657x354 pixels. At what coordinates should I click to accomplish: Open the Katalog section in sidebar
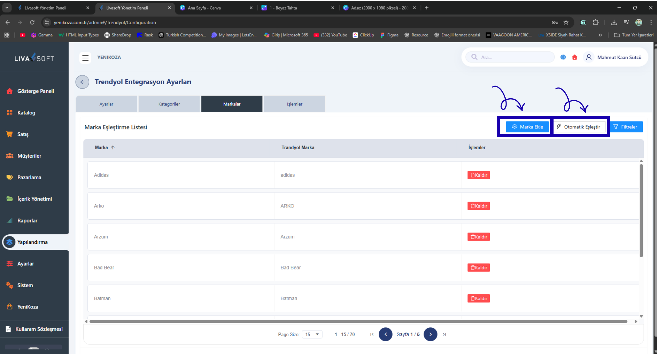tap(26, 113)
